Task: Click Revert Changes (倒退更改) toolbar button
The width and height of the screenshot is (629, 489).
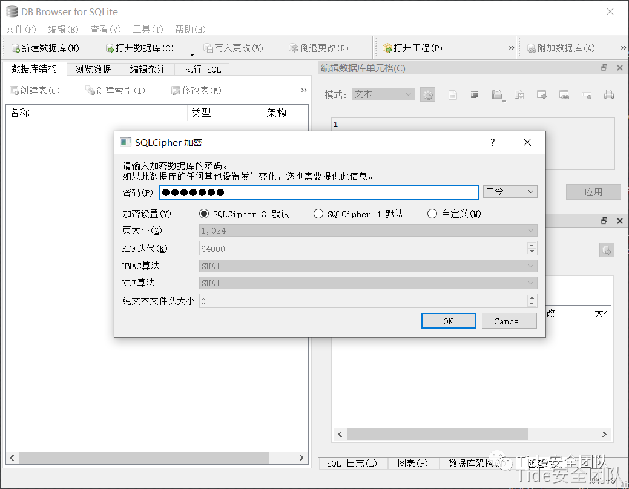Action: [x=319, y=48]
